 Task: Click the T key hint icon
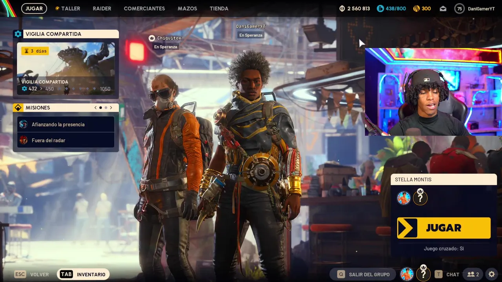point(438,274)
